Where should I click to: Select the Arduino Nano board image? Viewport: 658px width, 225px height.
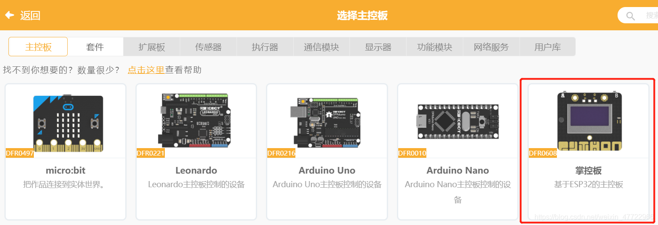coord(458,122)
